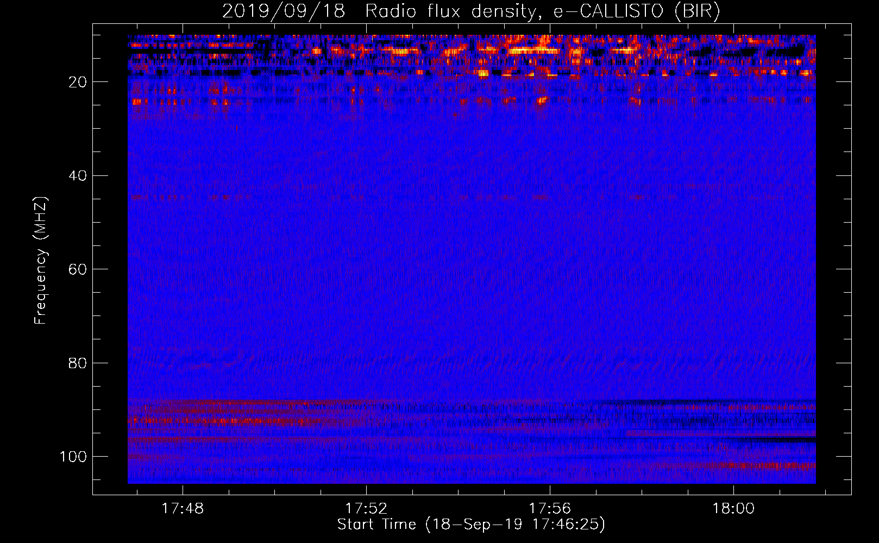Click the 18:00 time tick label
Viewport: 879px width, 543px height.
coord(733,508)
